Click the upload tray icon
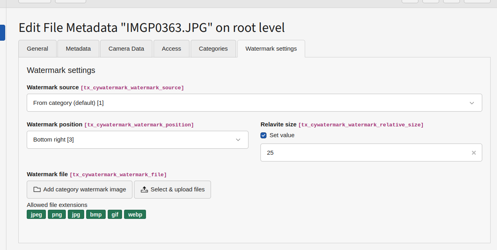497x250 pixels. point(144,190)
